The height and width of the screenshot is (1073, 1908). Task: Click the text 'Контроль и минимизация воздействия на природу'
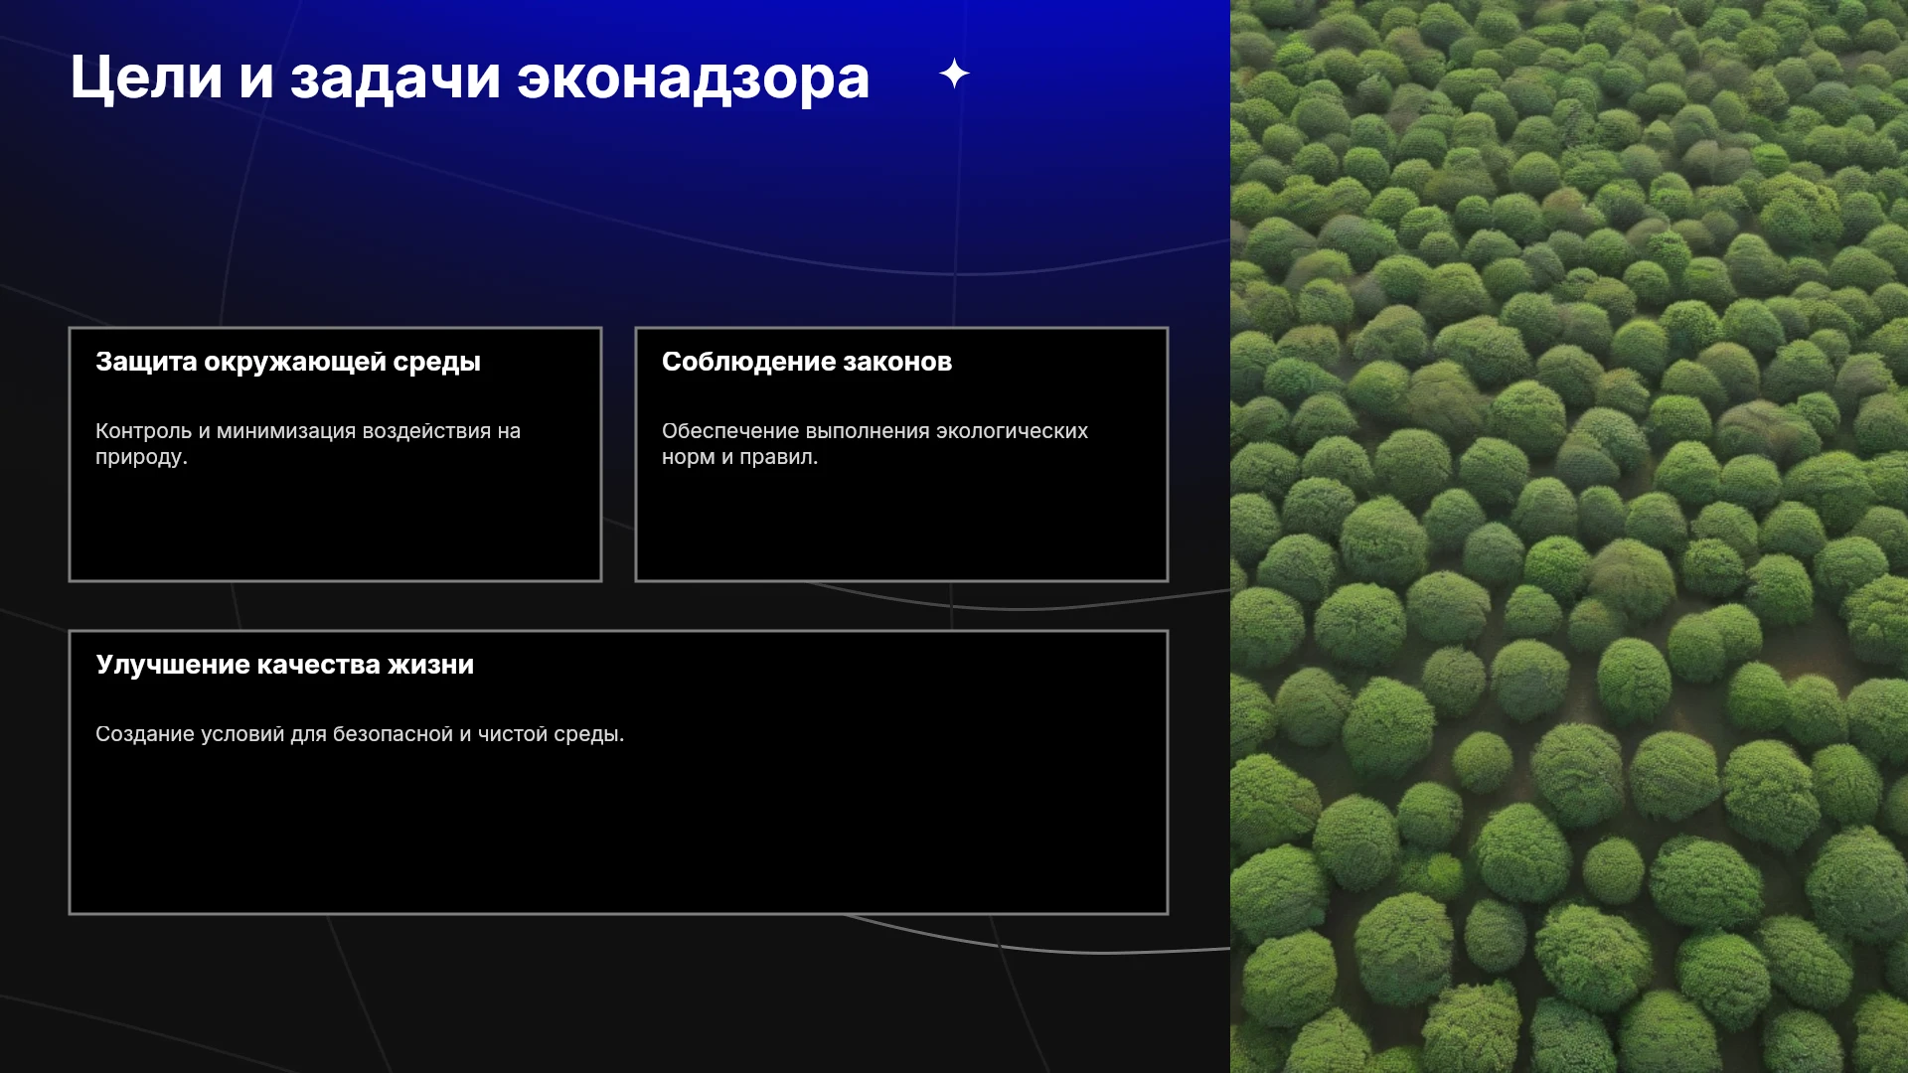tap(308, 444)
